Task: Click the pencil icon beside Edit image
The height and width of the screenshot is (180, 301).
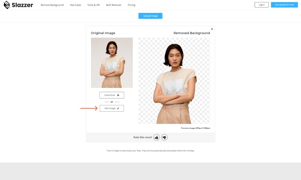Action: (118, 108)
